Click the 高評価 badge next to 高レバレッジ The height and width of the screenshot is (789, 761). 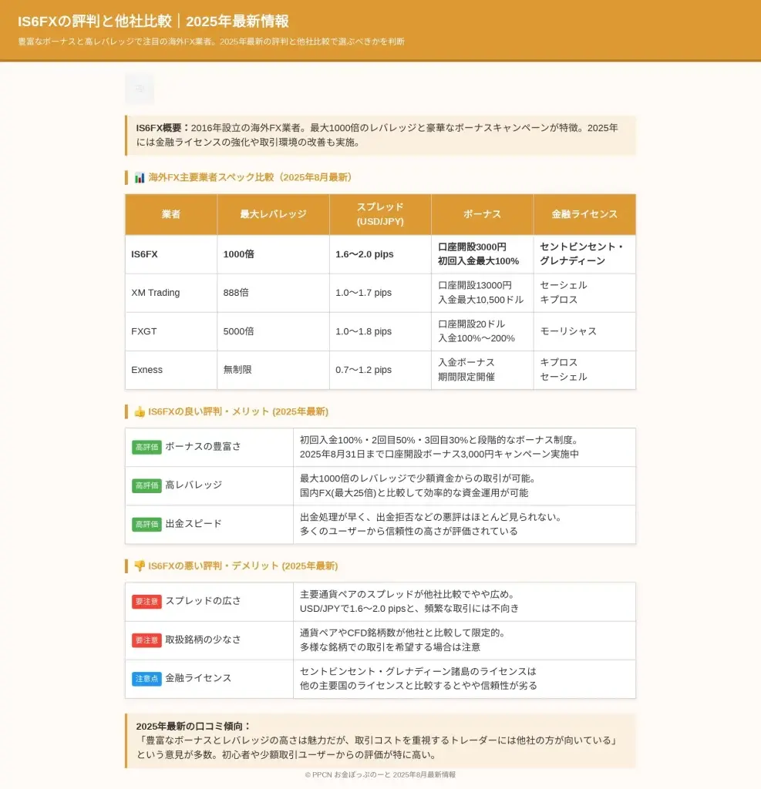[x=146, y=485]
